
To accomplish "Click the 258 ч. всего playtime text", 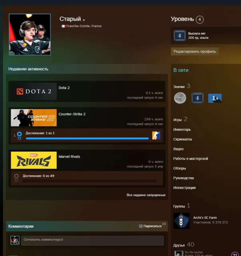I will tap(153, 119).
